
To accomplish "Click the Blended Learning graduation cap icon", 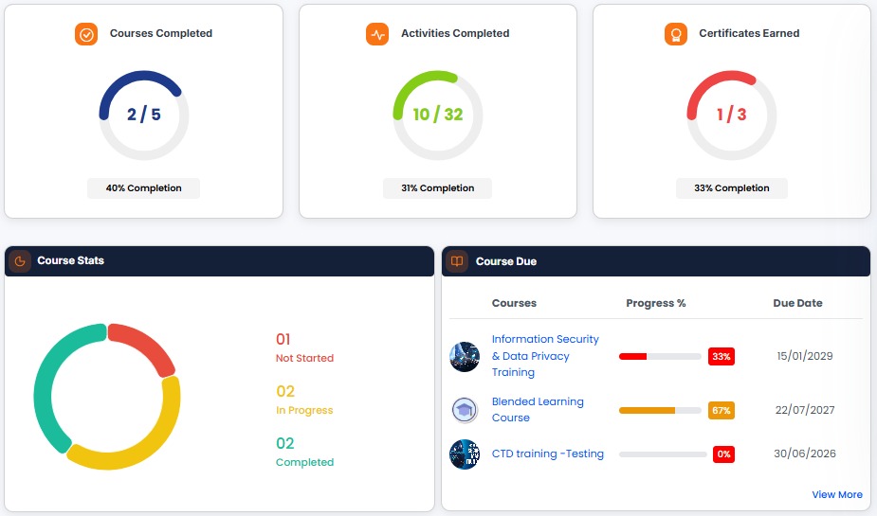I will (x=465, y=411).
